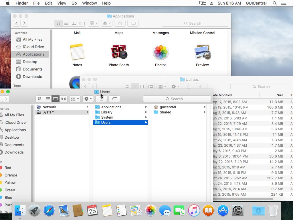Open Mail stamp icon in Dock
The image size is (293, 220).
pyautogui.click(x=64, y=211)
